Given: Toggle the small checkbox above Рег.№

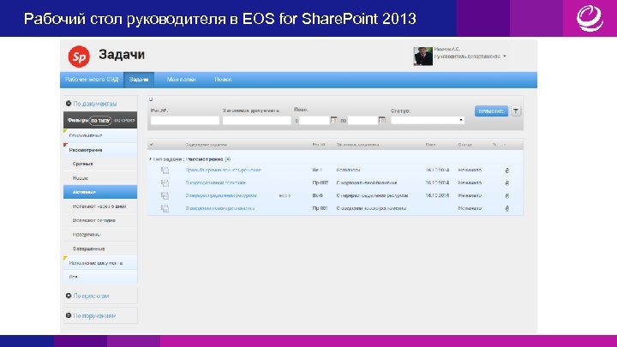Looking at the screenshot, I should [151, 99].
